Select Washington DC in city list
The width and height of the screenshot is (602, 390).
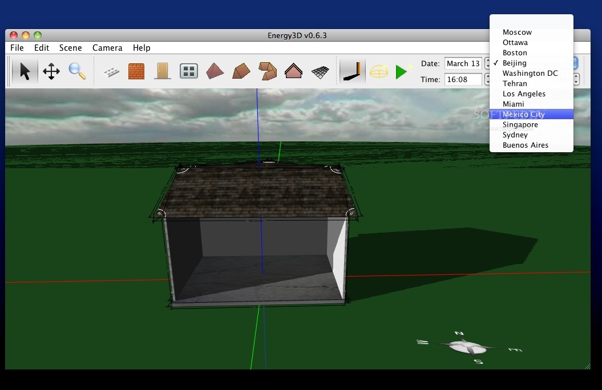pos(531,73)
